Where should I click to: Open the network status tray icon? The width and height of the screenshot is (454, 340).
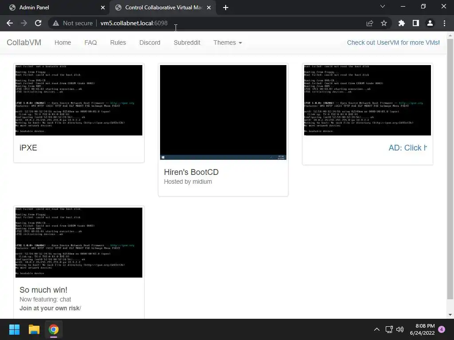389,329
